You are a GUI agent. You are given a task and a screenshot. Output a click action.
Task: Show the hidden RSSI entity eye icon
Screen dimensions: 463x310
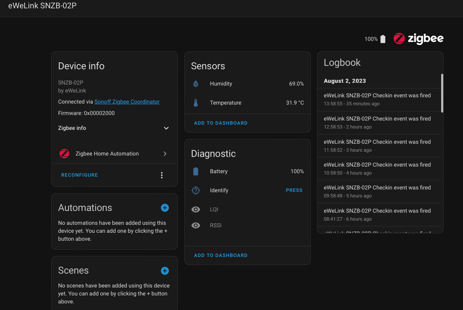coord(196,225)
